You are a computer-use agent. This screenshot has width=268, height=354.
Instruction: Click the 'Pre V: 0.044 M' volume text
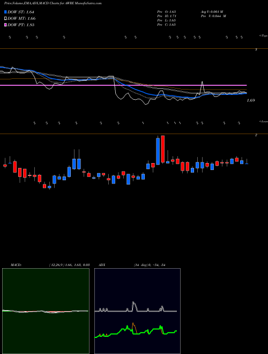(213, 16)
